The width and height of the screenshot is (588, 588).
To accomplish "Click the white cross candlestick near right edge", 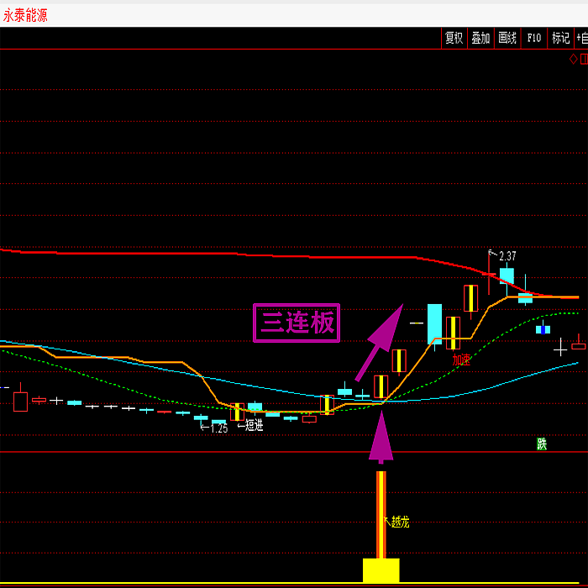I will 560,346.
